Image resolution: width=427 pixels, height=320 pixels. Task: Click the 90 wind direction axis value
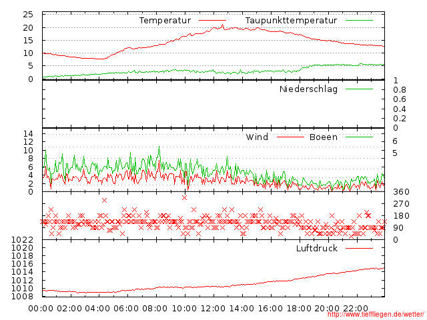pos(398,228)
